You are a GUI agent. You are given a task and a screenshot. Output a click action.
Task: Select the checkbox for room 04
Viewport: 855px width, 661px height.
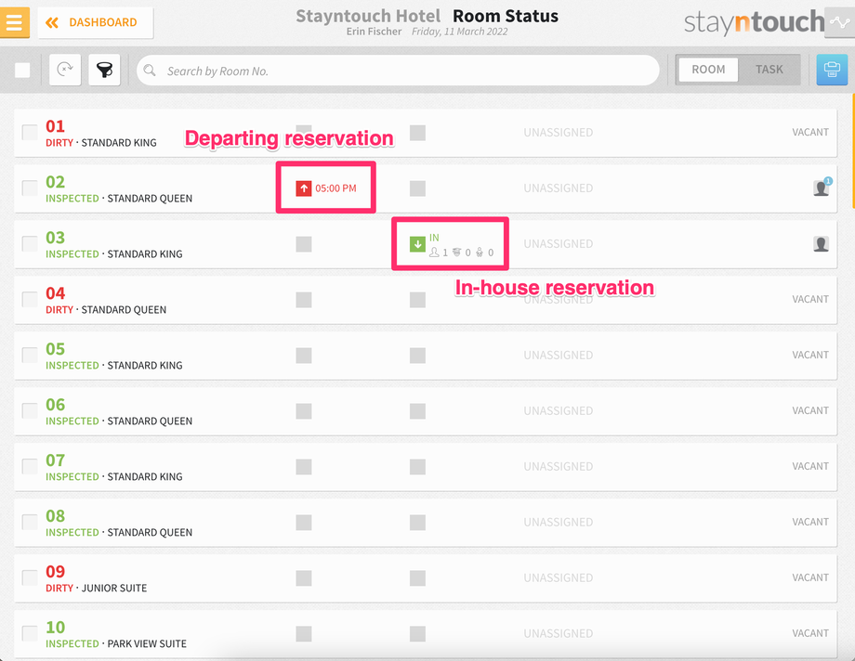coord(30,299)
